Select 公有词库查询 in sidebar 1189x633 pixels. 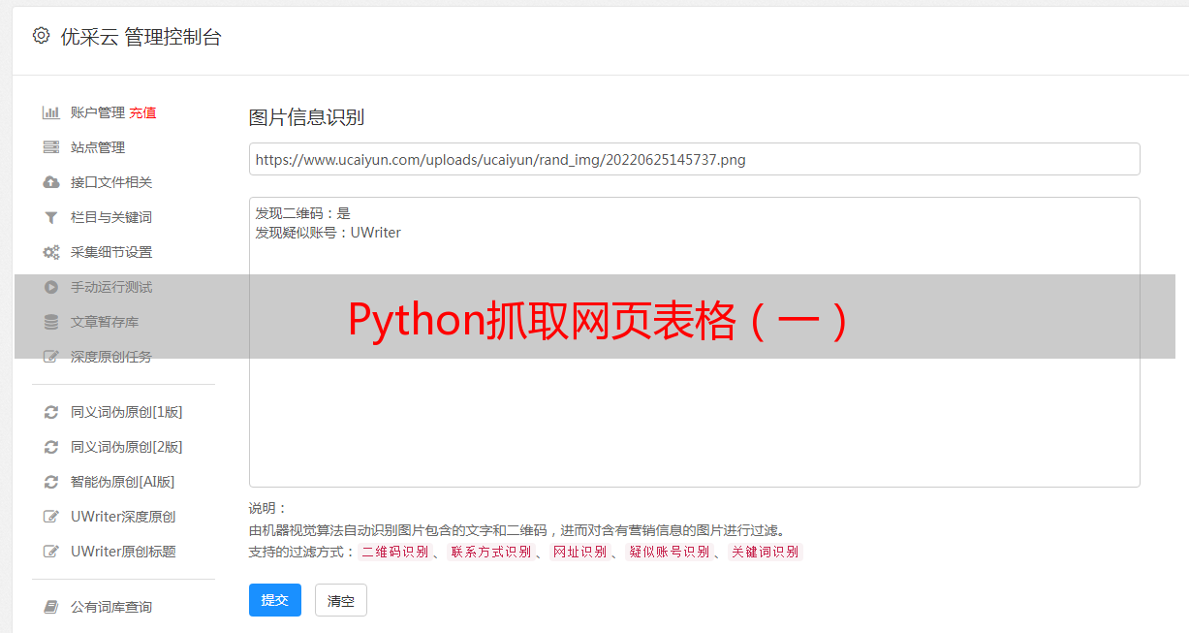111,607
